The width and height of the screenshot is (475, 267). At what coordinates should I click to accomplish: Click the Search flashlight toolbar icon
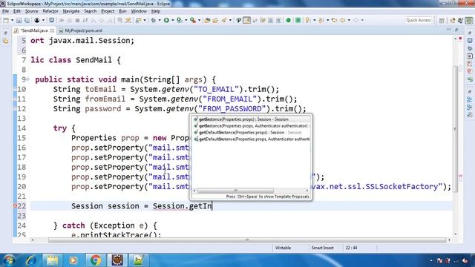(224, 20)
